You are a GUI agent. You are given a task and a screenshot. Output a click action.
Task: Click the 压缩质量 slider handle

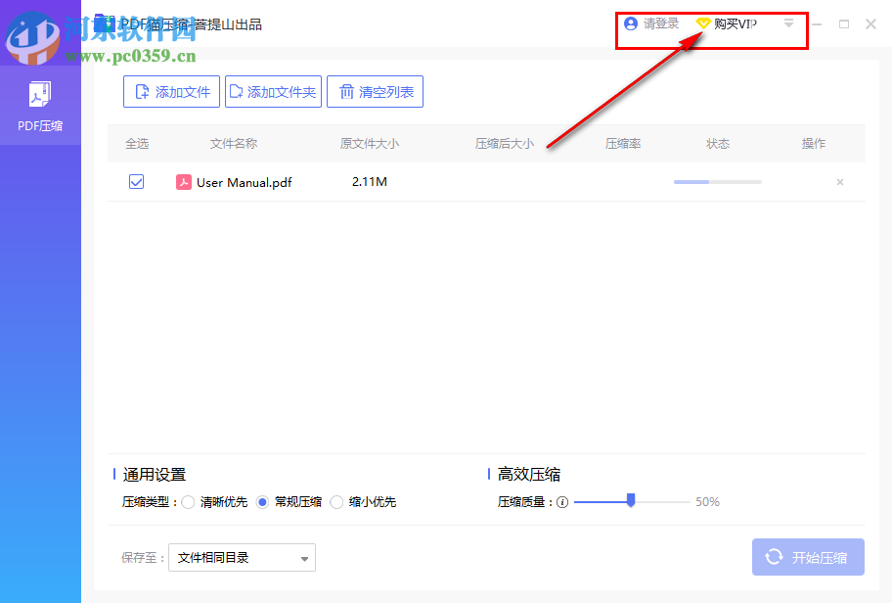tap(630, 500)
